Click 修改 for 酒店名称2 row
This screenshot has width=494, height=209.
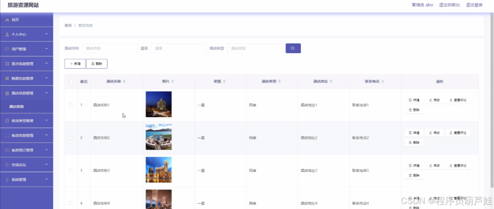pyautogui.click(x=434, y=133)
